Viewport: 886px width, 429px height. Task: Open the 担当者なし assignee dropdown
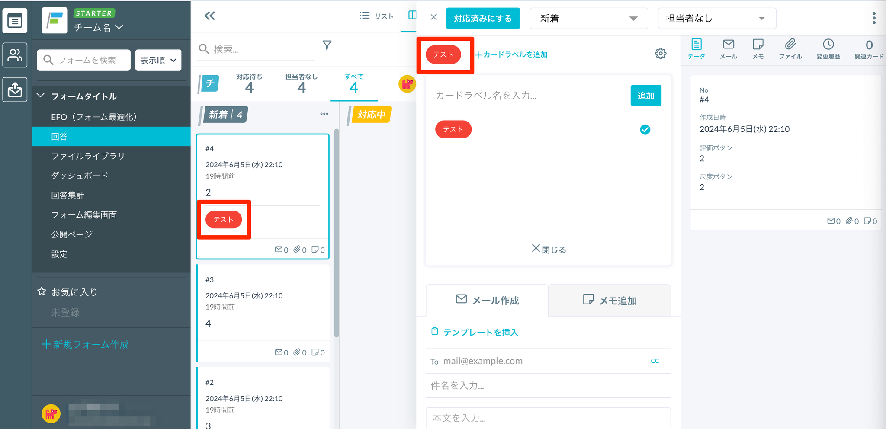point(717,18)
